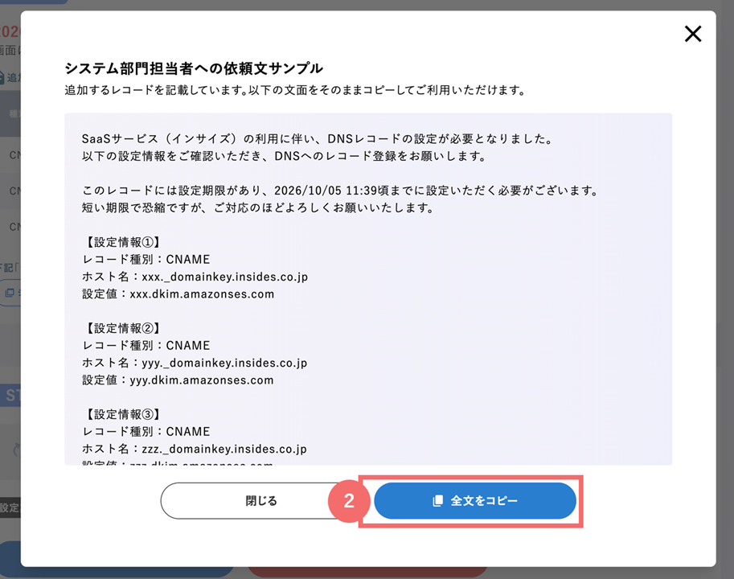Image resolution: width=734 pixels, height=579 pixels.
Task: Click the deadline line containing 2026/10/05 11:39頃
Action: pyautogui.click(x=340, y=191)
